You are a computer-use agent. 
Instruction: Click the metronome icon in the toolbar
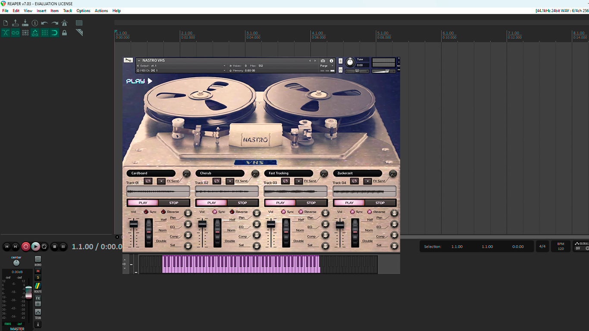click(65, 23)
